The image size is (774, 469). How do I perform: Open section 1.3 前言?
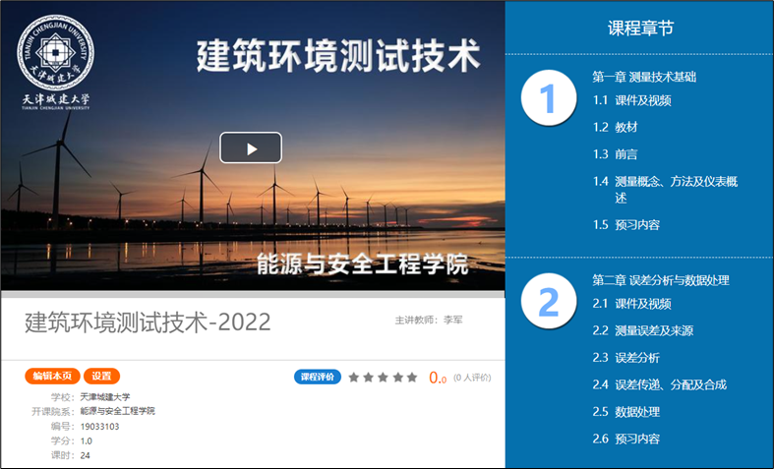615,154
